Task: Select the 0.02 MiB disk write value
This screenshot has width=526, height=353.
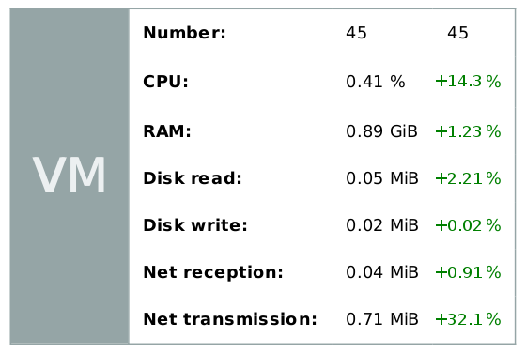Action: [382, 225]
